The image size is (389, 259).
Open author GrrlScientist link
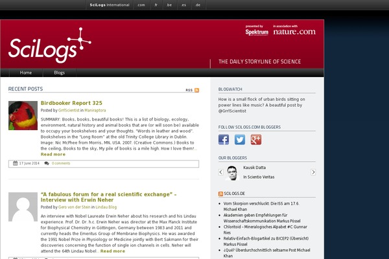pyautogui.click(x=69, y=110)
